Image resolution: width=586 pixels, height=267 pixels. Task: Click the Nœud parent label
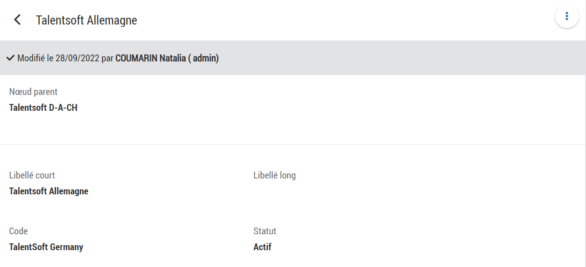[x=33, y=92]
